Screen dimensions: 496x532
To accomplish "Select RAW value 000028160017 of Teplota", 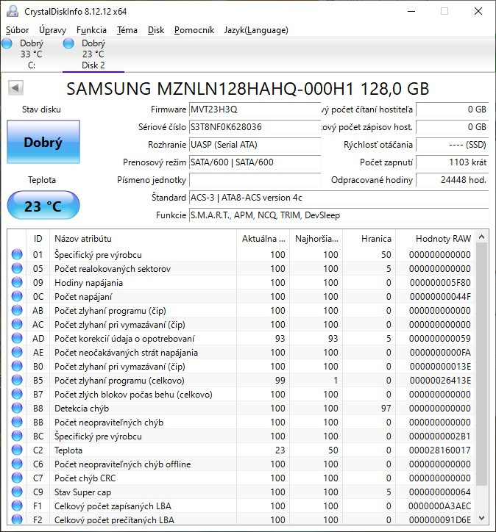I will 440,450.
